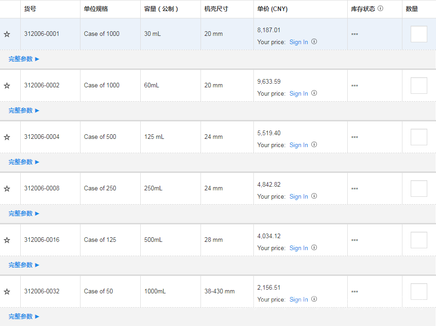Sign In link in 312006-0016 row
Image resolution: width=436 pixels, height=326 pixels.
[298, 248]
